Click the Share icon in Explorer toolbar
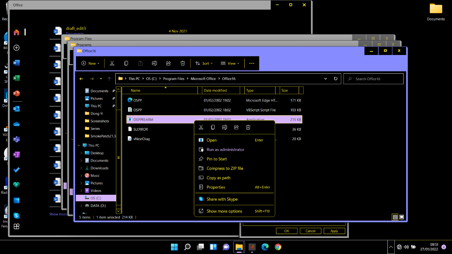The height and width of the screenshot is (254, 452). (168, 63)
